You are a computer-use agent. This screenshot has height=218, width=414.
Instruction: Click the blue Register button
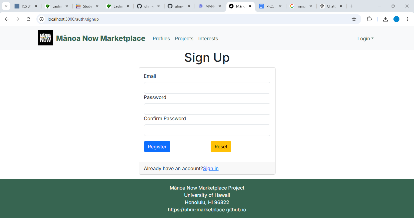click(157, 147)
